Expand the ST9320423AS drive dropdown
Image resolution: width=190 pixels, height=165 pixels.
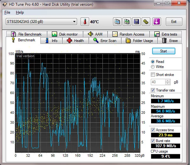click(x=41, y=22)
